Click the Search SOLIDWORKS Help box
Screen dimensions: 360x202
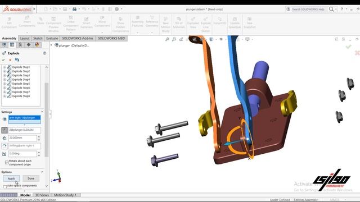(309, 9)
